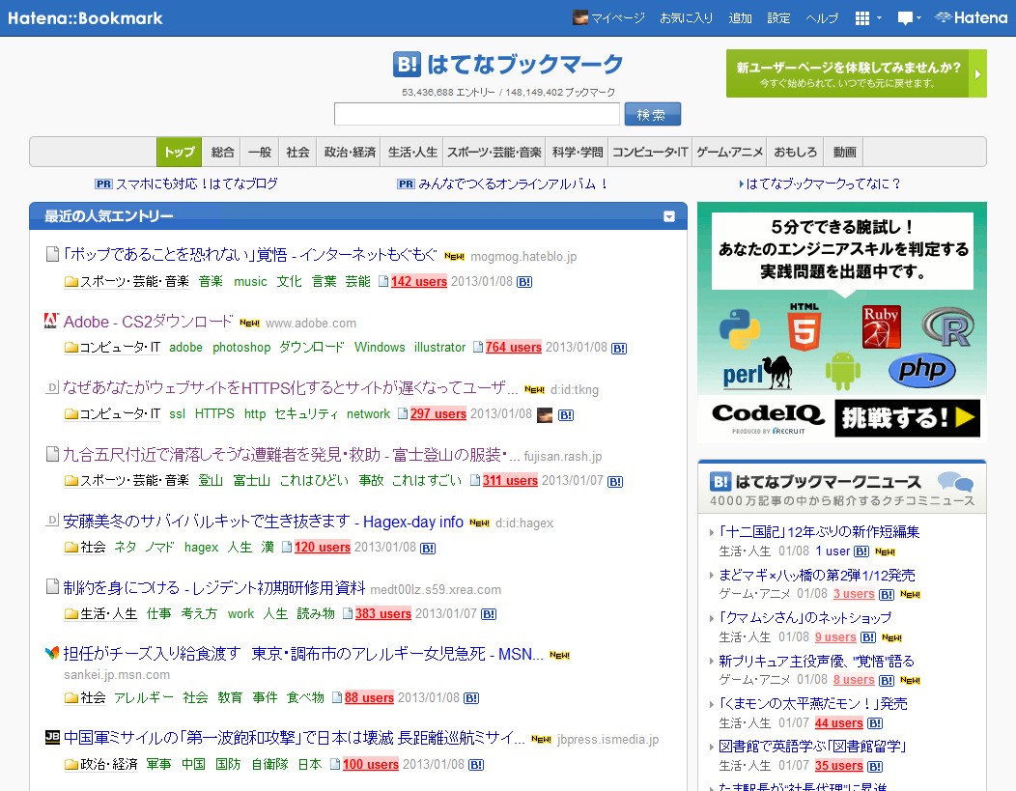The height and width of the screenshot is (791, 1016).
Task: Select the 科学・学問 tab
Action: (x=578, y=153)
